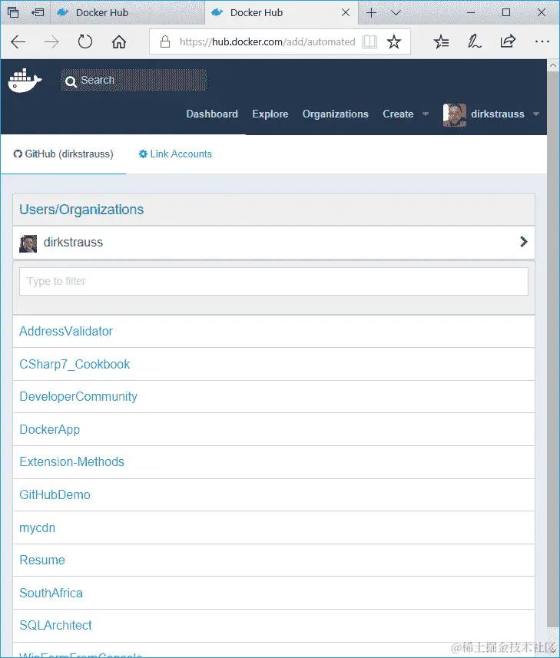Select the GitHubDemo repository
The width and height of the screenshot is (560, 658).
pyautogui.click(x=55, y=494)
